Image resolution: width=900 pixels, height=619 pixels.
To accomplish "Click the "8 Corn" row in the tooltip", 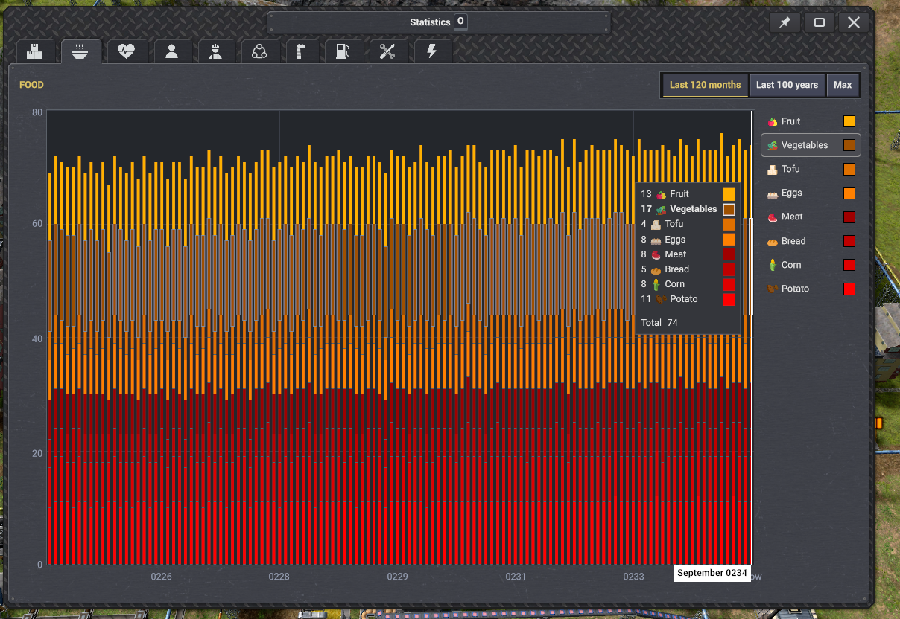I will tap(688, 284).
